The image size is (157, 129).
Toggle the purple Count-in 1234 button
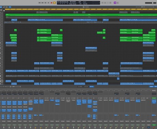(x=115, y=3)
